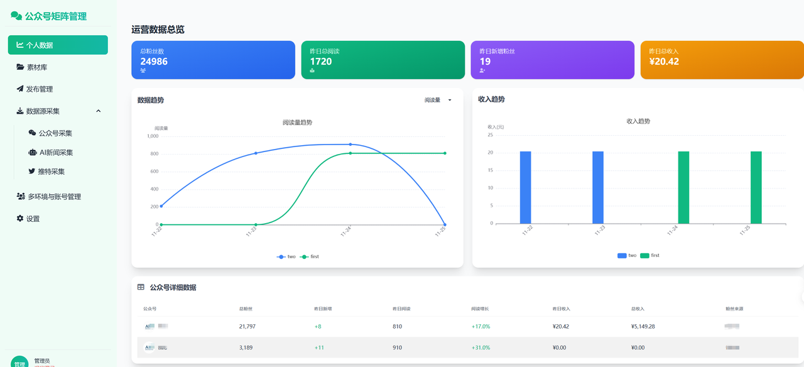Toggle the 'two' series in 收入趋势 legend
Viewport: 804px width, 367px height.
[x=627, y=255]
